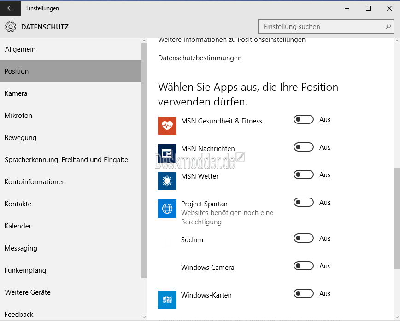The image size is (400, 321).
Task: Click the Einstellungen window title
Action: click(x=42, y=8)
